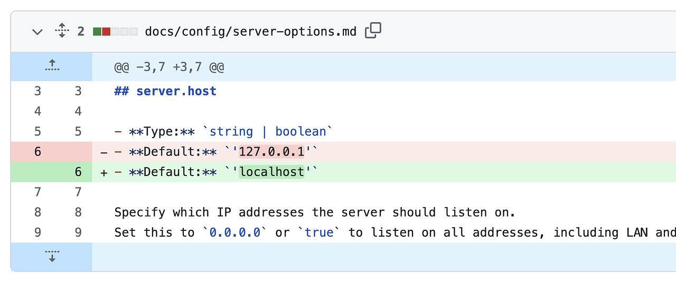Click the `0.0.0.0` inline code

235,232
